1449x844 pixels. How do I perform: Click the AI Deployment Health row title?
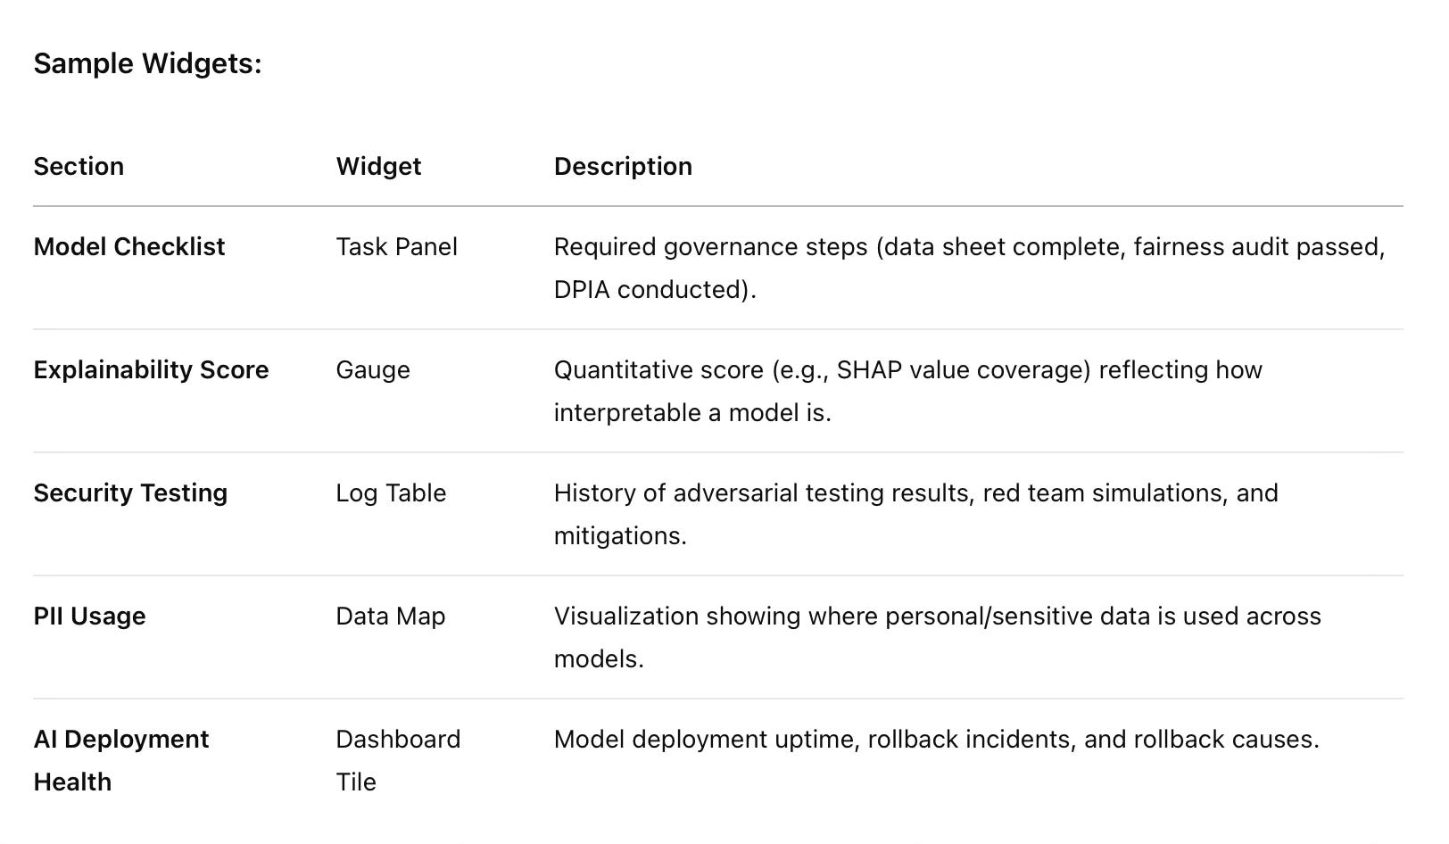click(x=120, y=760)
